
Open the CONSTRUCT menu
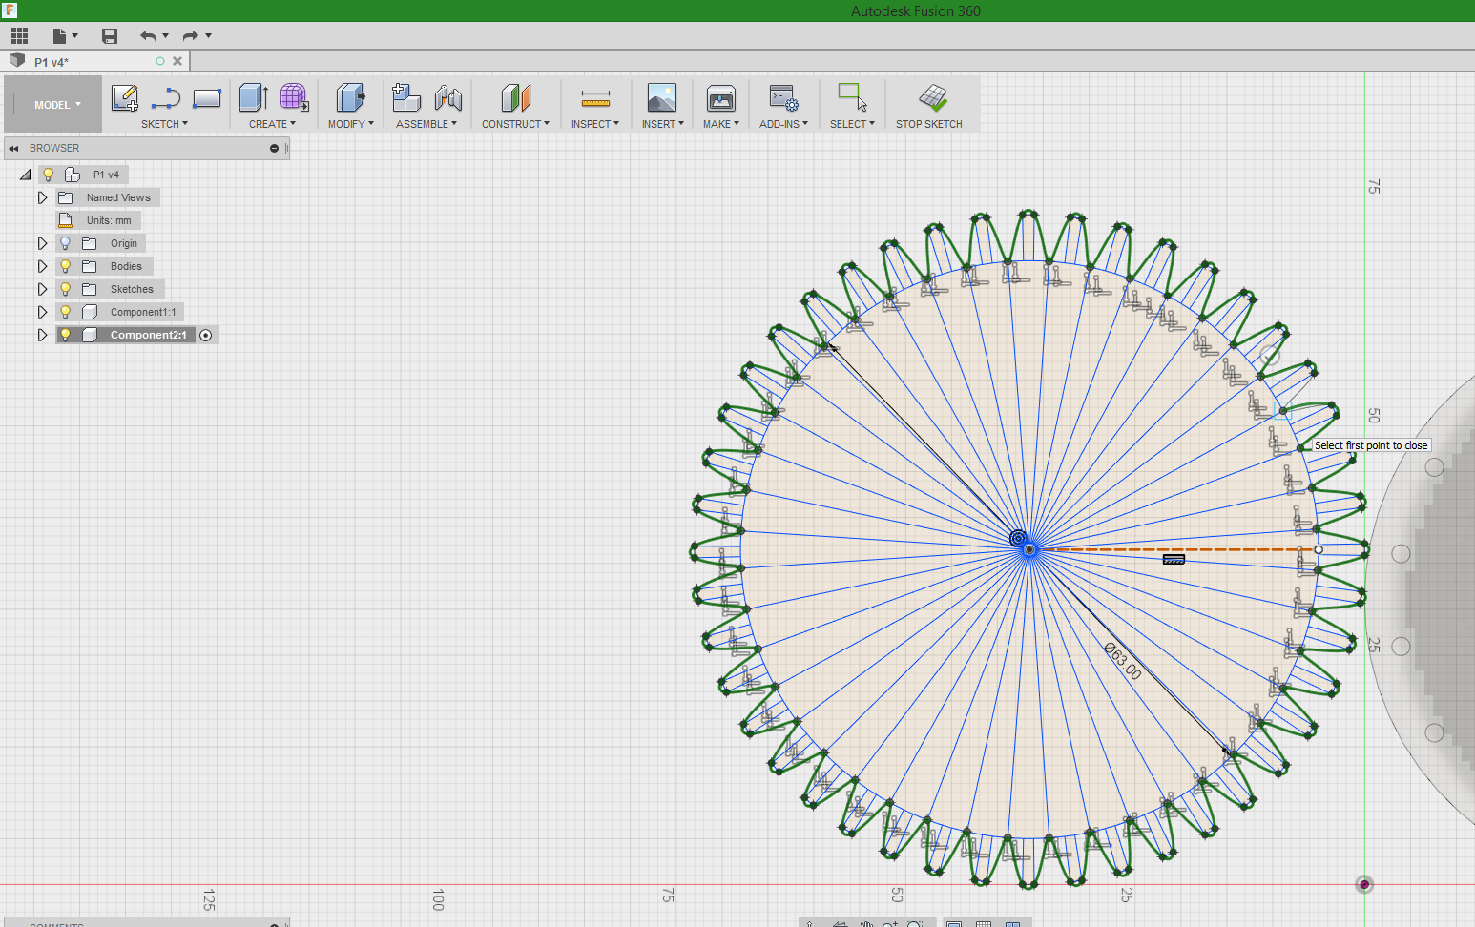pos(515,124)
